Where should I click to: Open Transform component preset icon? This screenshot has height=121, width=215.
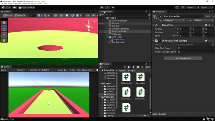tap(209, 25)
